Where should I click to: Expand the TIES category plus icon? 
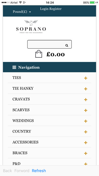[86, 78]
